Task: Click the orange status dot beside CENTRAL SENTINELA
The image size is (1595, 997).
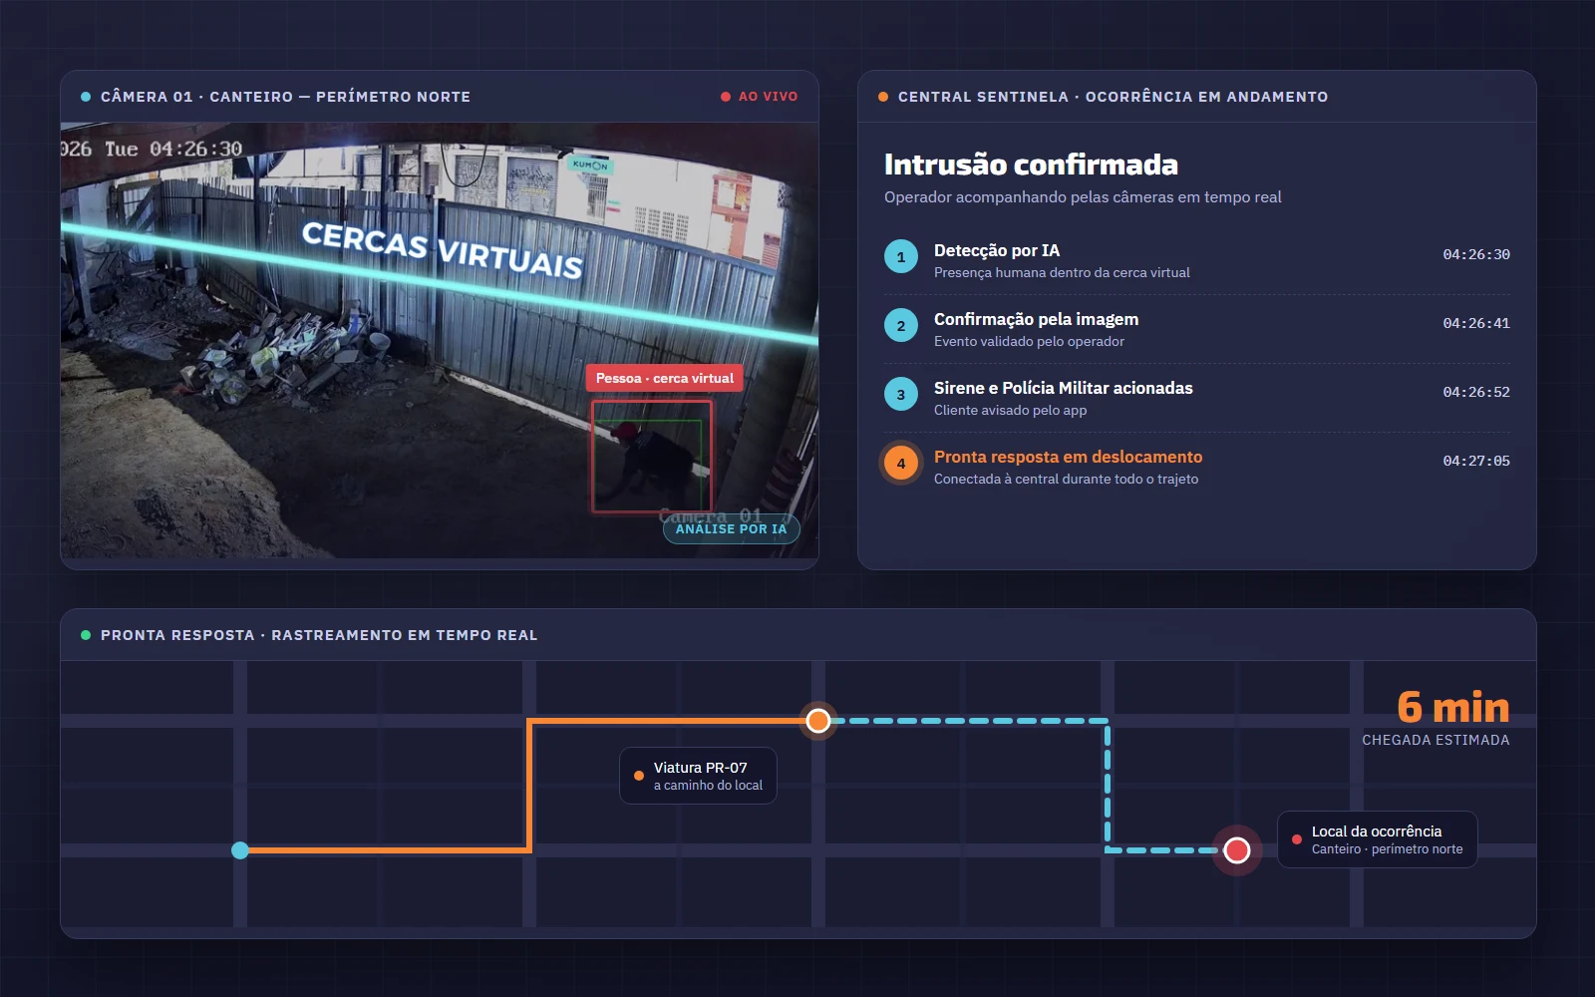Action: click(883, 97)
